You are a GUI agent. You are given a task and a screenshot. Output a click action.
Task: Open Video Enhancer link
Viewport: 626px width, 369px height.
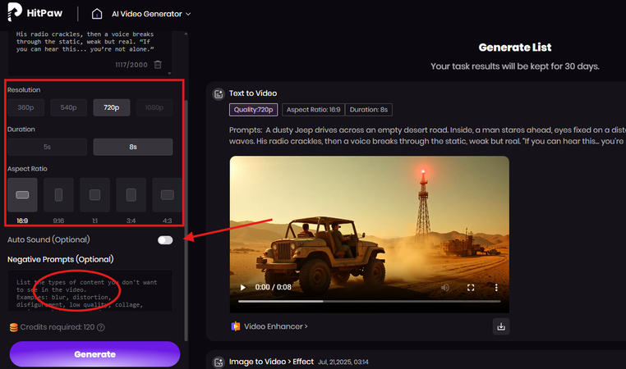[276, 326]
